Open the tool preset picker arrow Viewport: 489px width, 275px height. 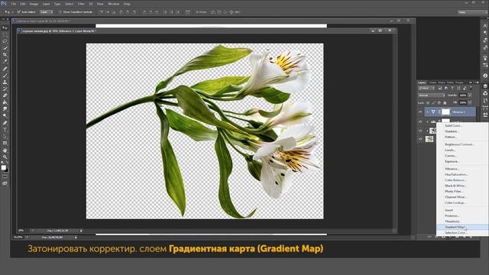(12, 12)
